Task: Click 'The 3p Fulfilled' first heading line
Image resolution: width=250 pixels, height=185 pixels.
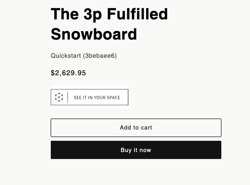Action: [109, 14]
